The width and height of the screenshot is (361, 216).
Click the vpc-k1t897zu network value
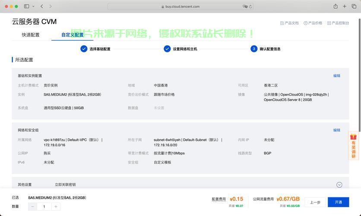(x=73, y=142)
